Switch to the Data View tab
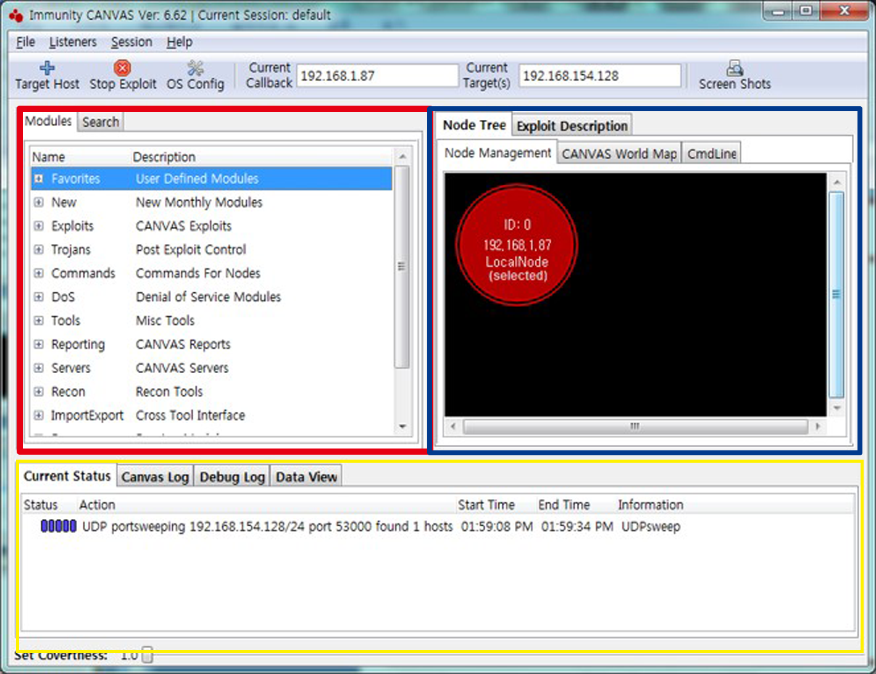 306,477
